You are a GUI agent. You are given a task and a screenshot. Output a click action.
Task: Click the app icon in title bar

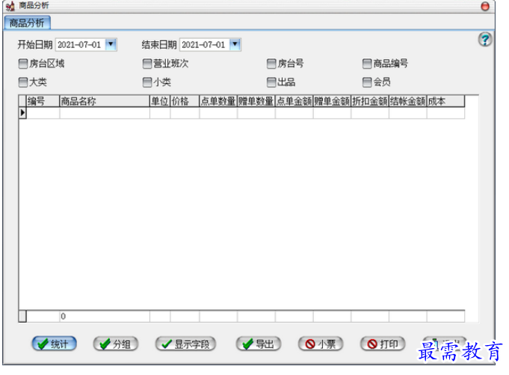[x=10, y=6]
